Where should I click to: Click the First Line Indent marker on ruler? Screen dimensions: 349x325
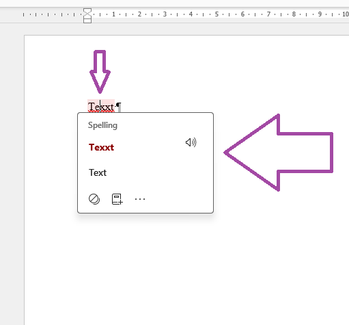coord(87,11)
